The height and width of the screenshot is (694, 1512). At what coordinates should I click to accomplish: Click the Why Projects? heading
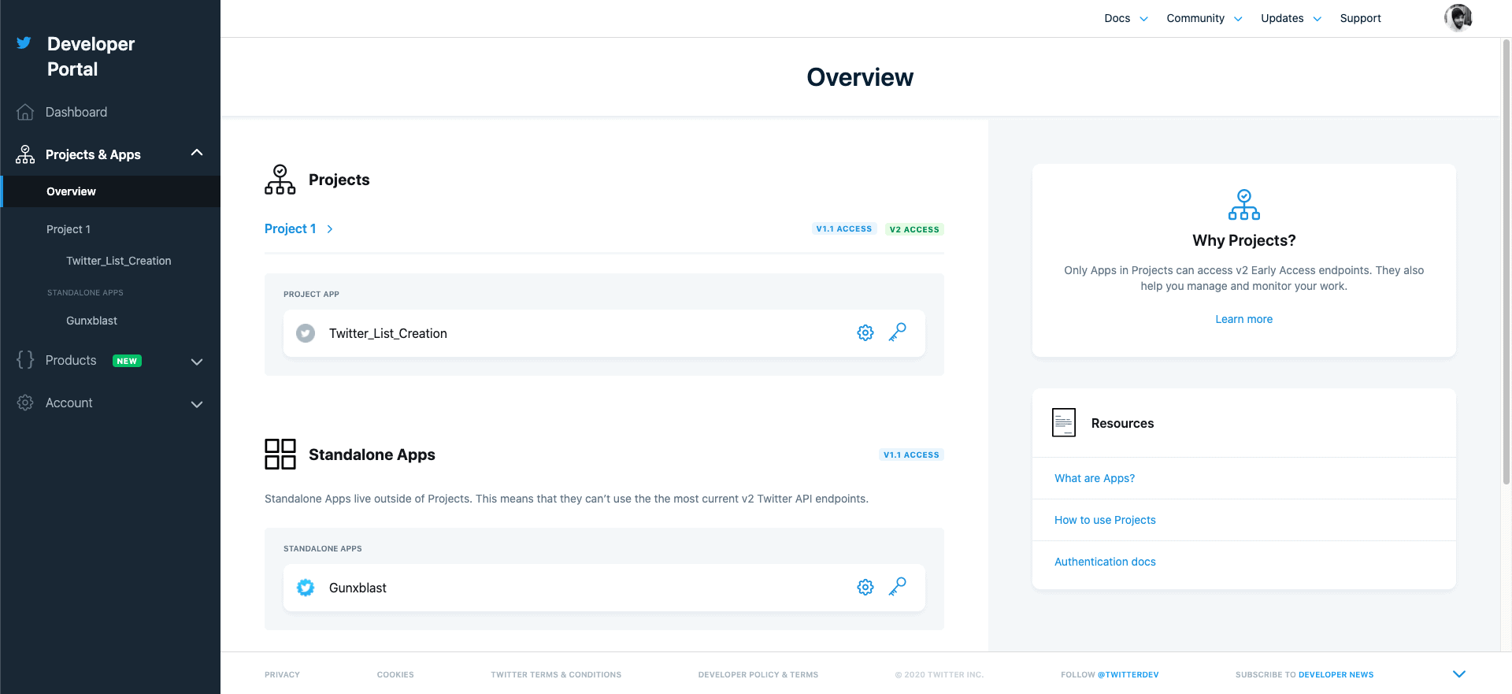pyautogui.click(x=1244, y=240)
